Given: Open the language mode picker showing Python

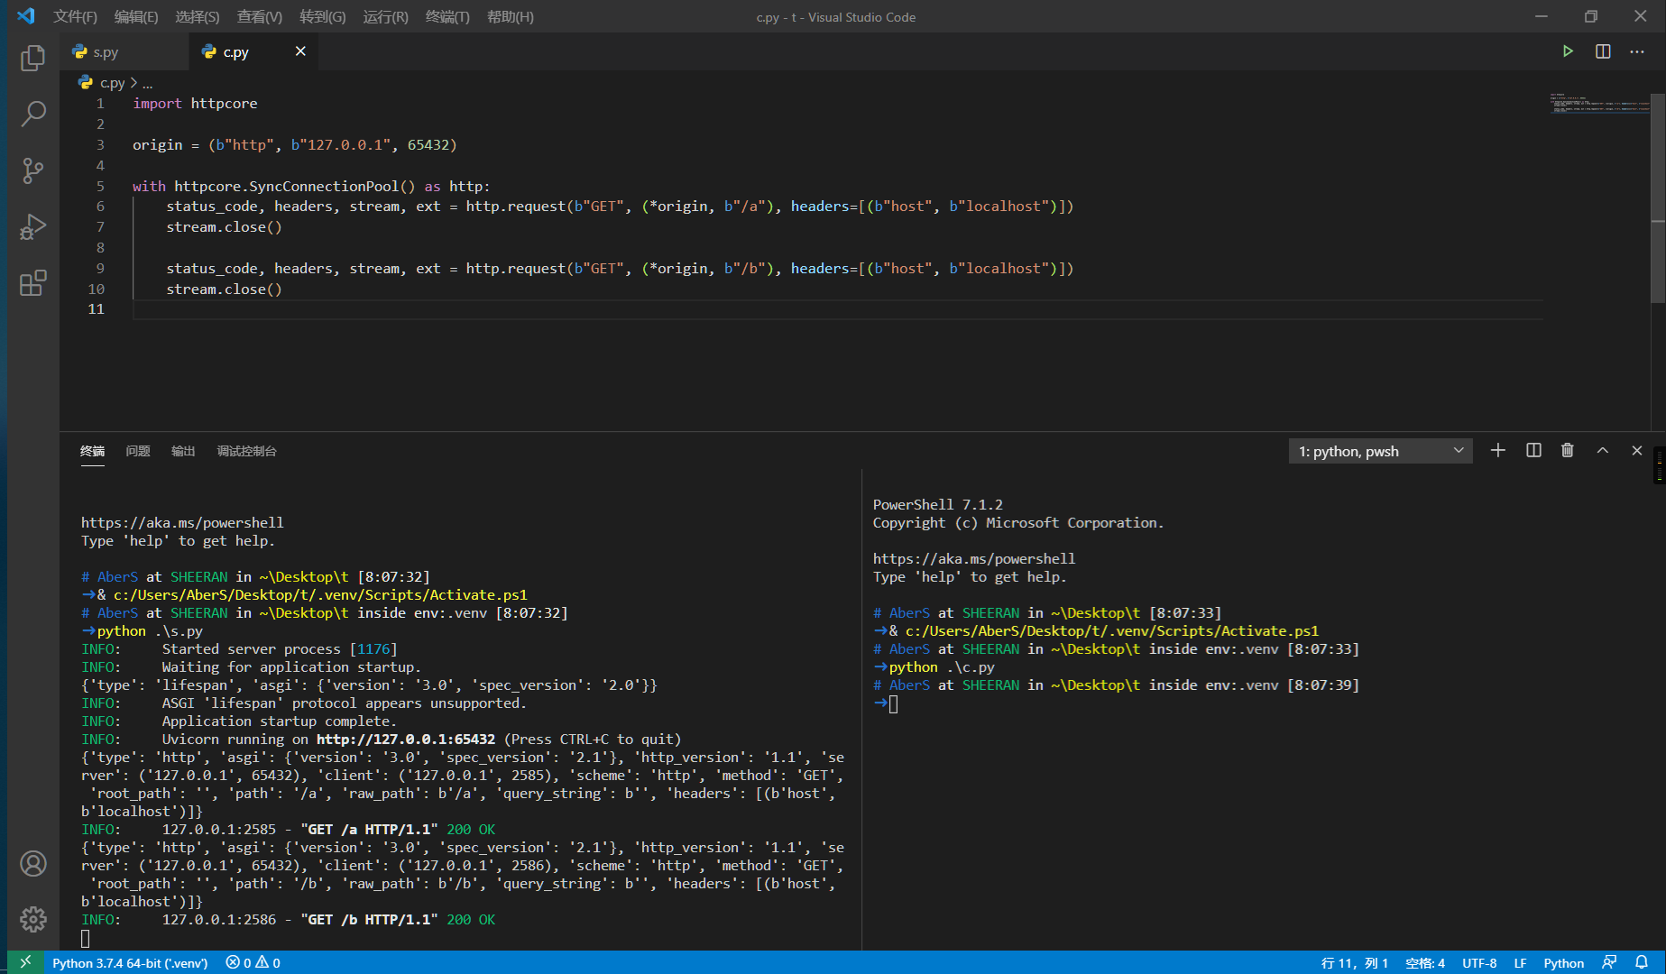Looking at the screenshot, I should [x=1563, y=962].
